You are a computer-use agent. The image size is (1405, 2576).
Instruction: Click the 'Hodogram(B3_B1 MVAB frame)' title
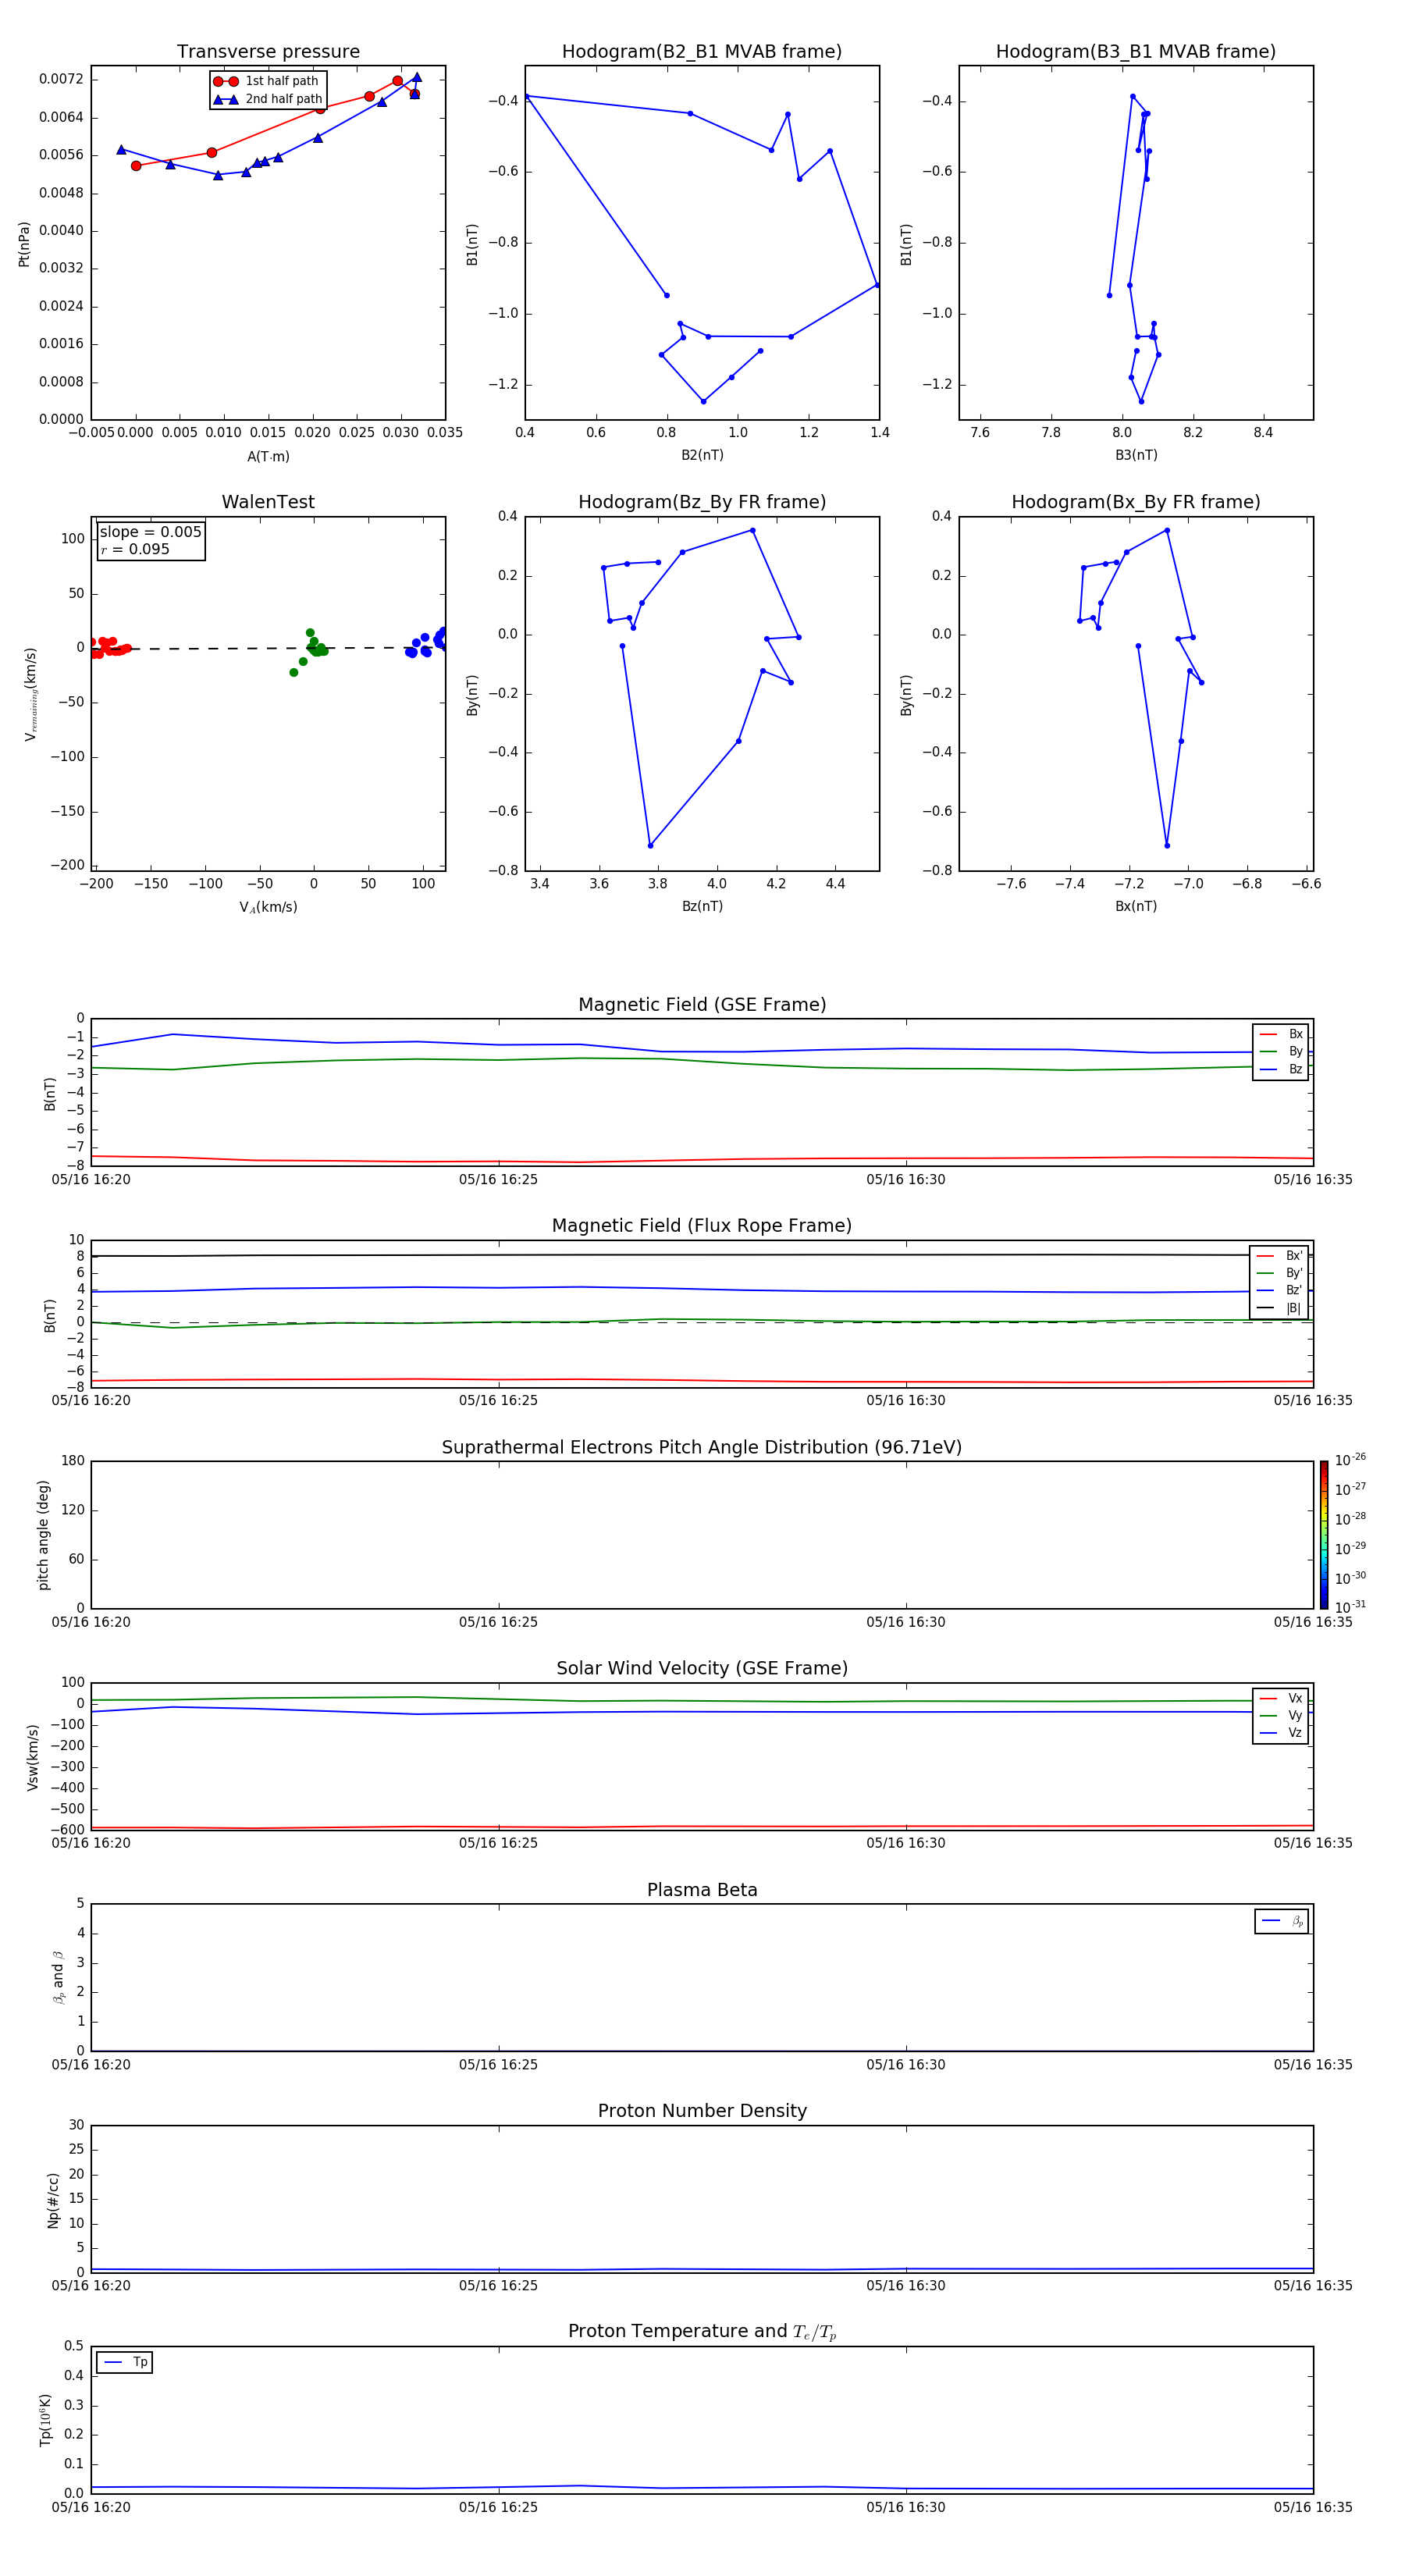coord(1136,52)
